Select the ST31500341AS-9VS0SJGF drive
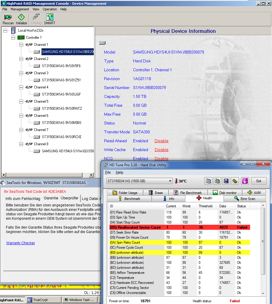 click(61, 94)
